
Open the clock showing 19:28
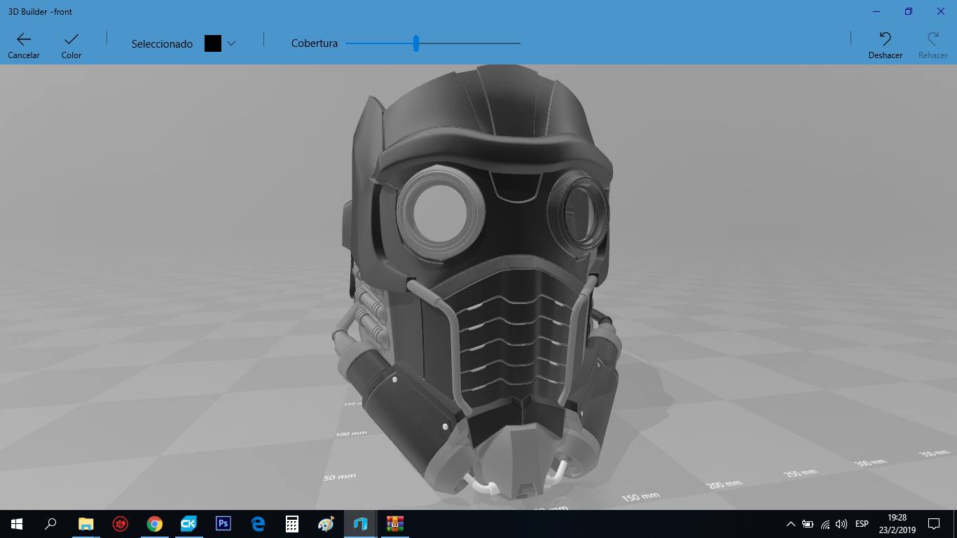point(897,524)
